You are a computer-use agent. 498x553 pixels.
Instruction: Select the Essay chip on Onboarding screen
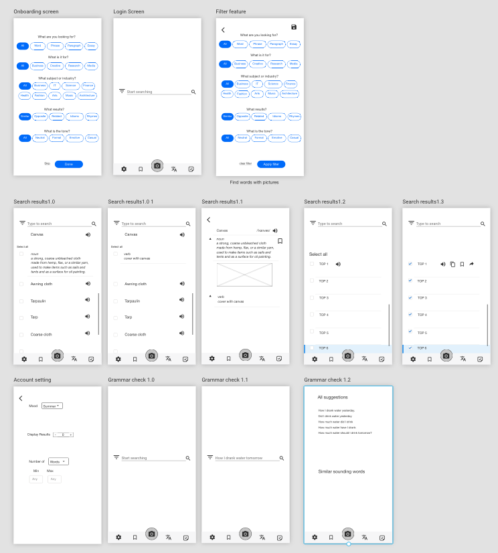click(x=91, y=46)
